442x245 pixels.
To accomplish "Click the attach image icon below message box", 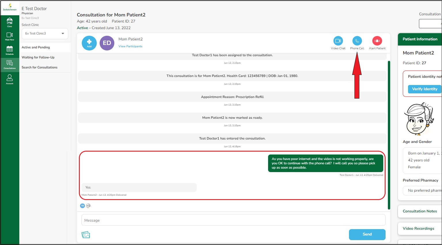I will point(86,235).
